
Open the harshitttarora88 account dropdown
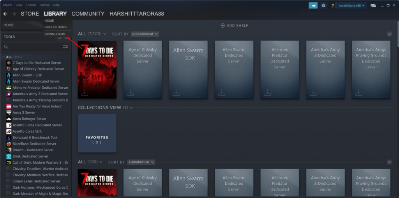[x=351, y=5]
